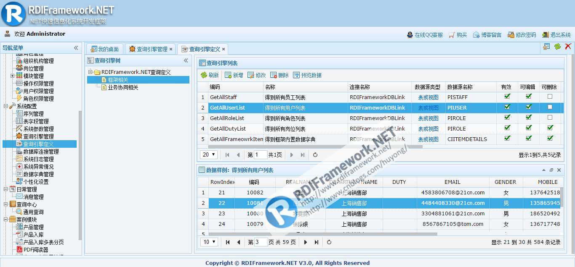Viewport: 575px width, 267px height.
Task: Open 岗位管理 in navigation tree
Action: coord(33,68)
